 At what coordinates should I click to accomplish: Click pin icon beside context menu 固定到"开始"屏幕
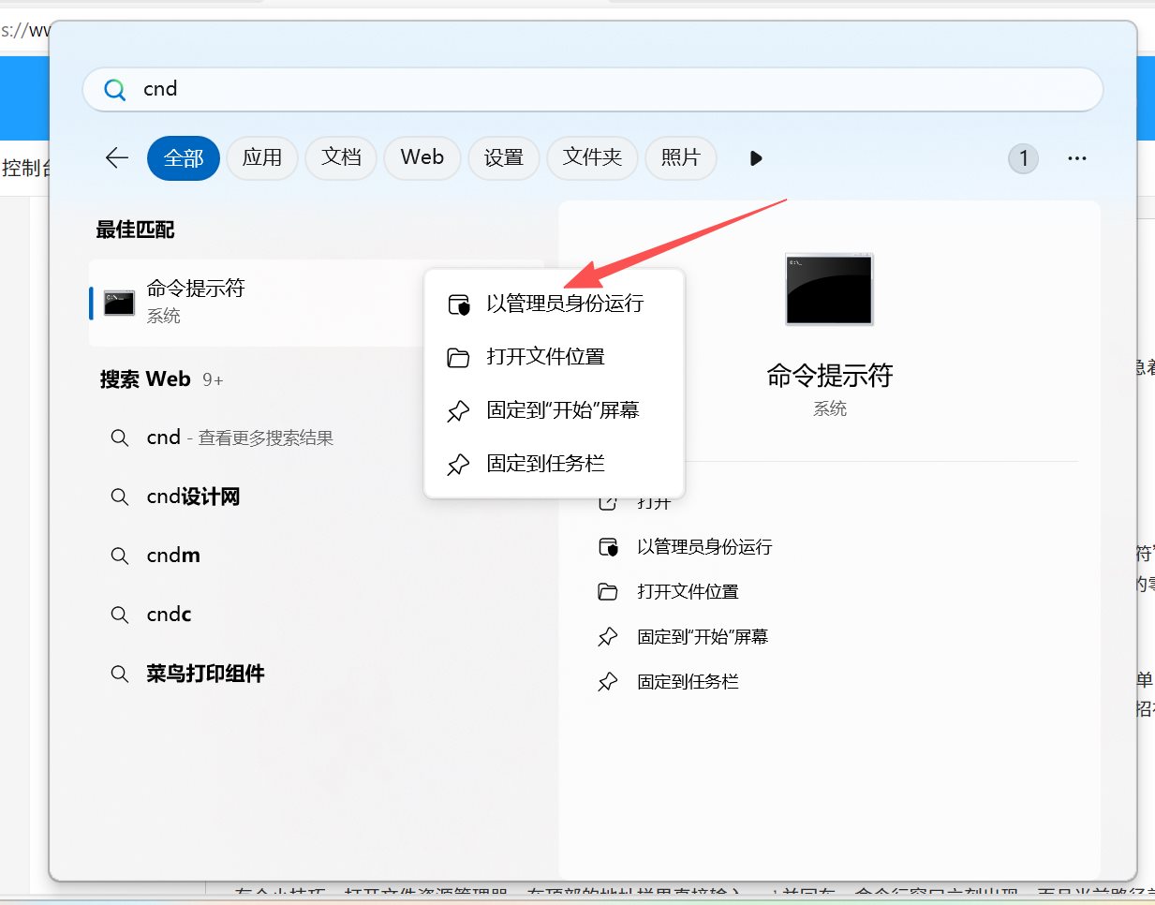tap(458, 411)
